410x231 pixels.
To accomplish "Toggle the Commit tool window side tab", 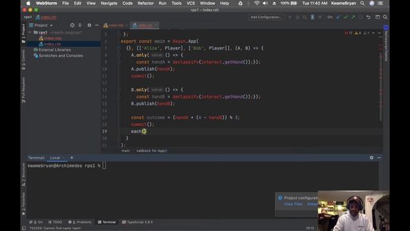I will (24, 60).
